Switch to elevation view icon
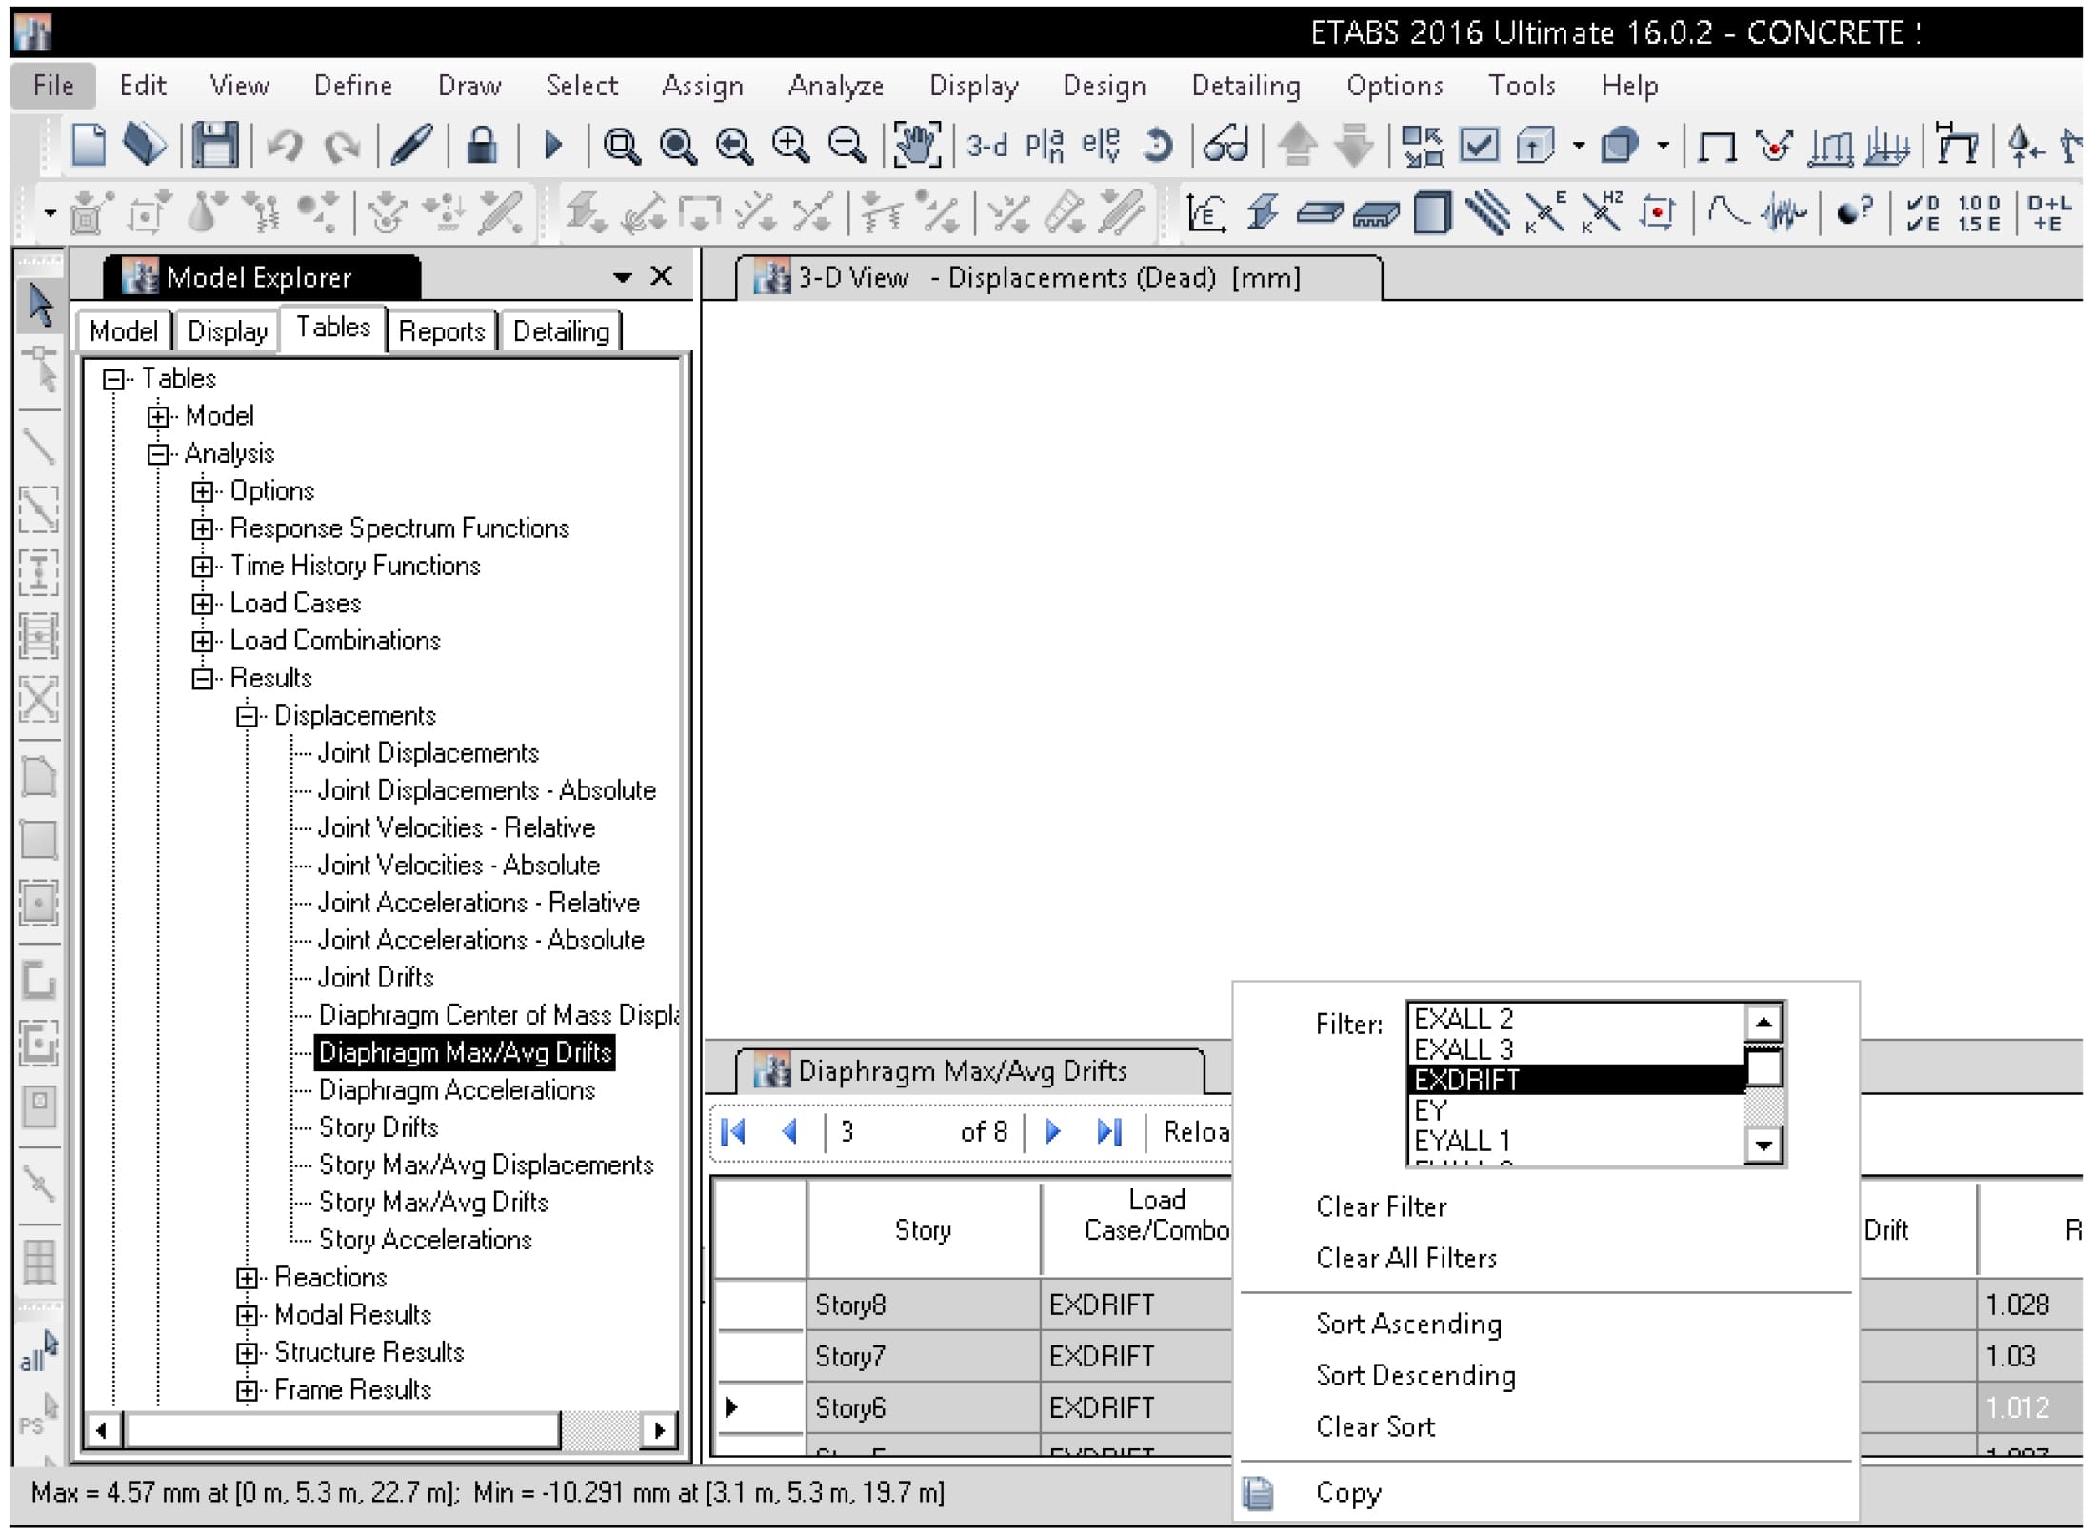Viewport: 2092px width, 1534px height. tap(1101, 146)
